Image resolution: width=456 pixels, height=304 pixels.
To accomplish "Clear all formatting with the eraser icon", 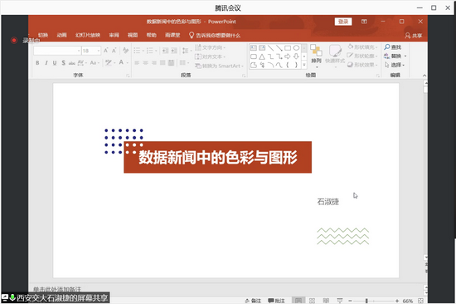I will pos(126,51).
